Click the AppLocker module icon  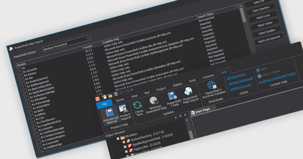pyautogui.click(x=131, y=150)
